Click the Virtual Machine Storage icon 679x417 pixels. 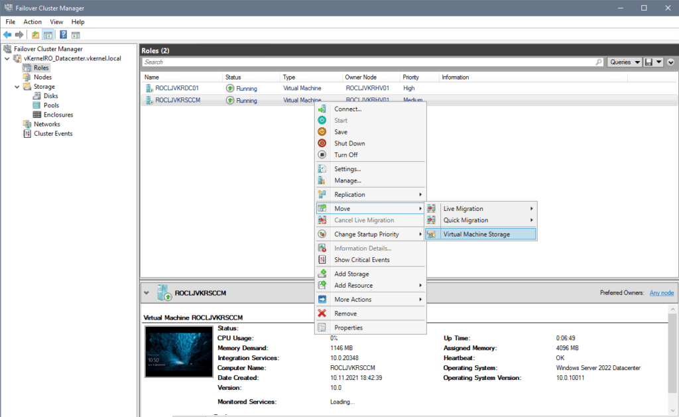(x=431, y=234)
